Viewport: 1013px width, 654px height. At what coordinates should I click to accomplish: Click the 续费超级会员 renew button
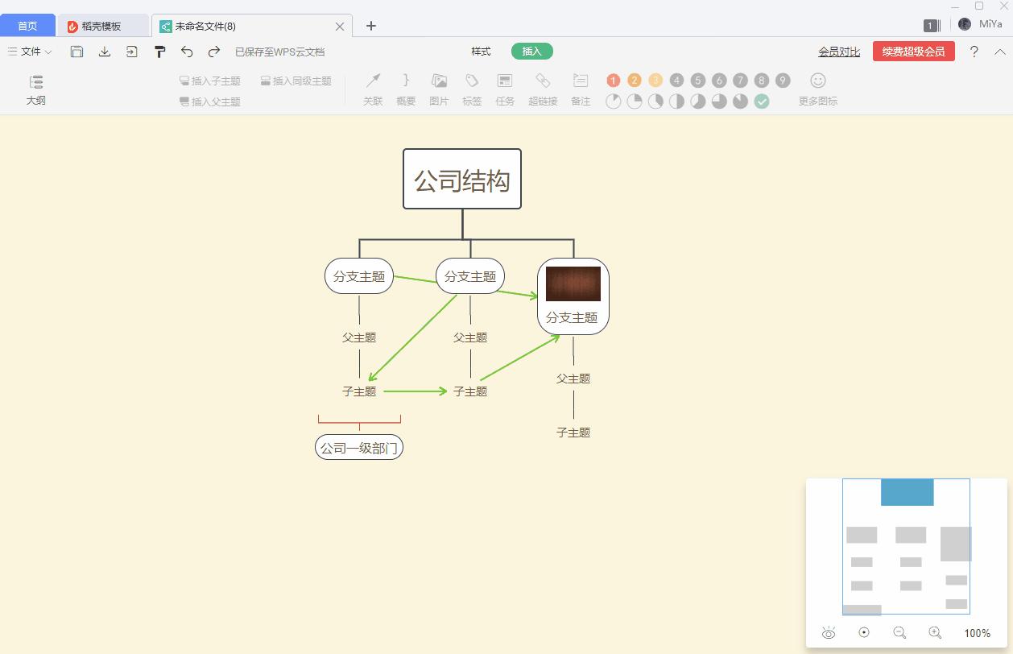(x=913, y=50)
